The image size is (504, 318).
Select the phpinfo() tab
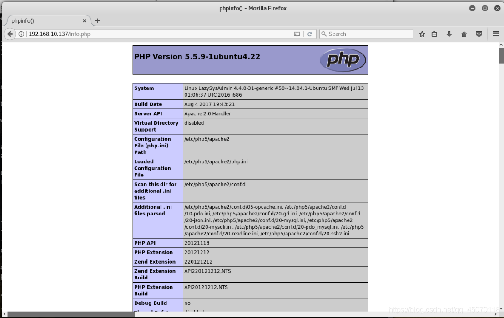click(48, 20)
